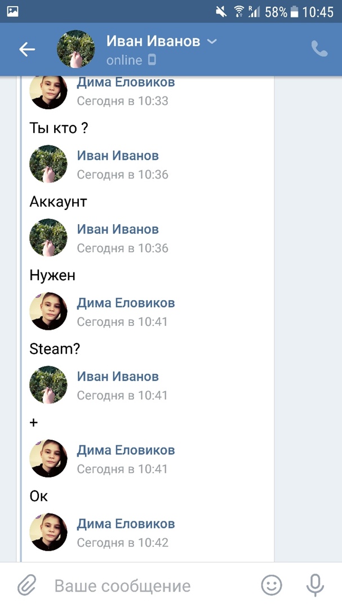
Task: Open Дима Еловиков name above 'Ты кто ?'
Action: coord(126,82)
